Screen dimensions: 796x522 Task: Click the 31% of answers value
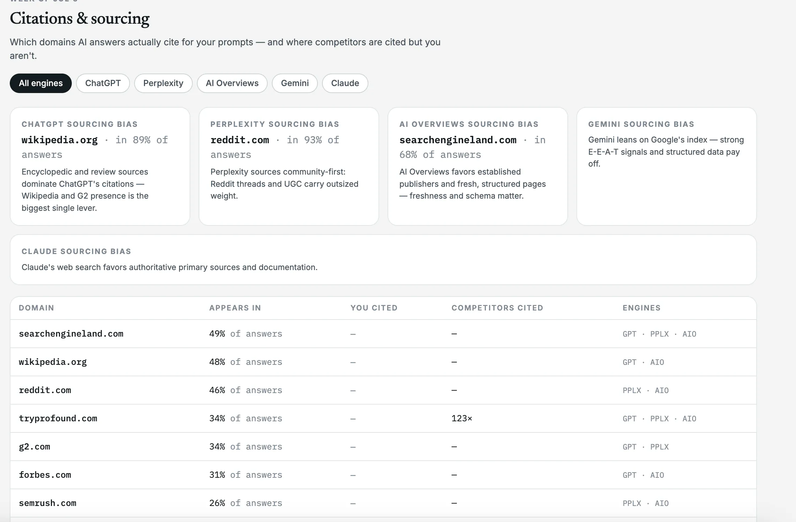pos(246,475)
